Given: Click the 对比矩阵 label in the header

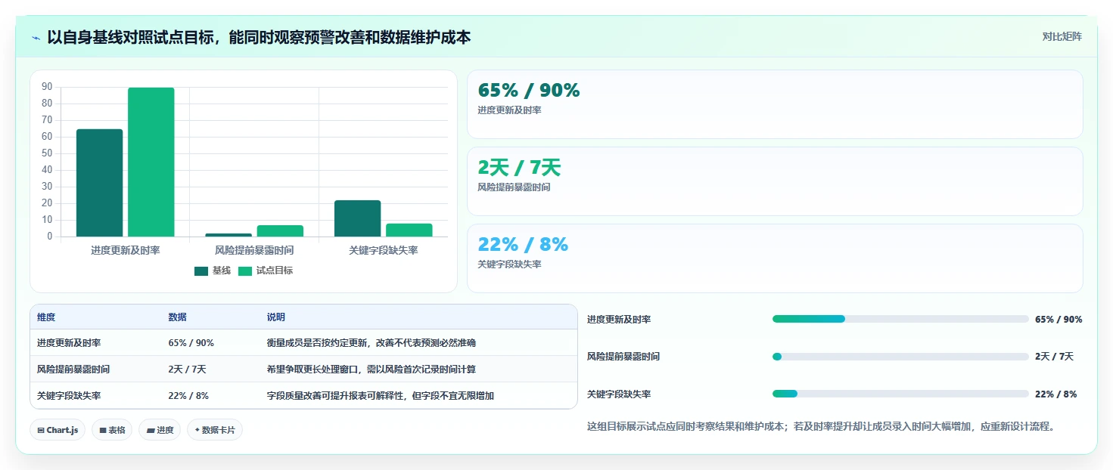Looking at the screenshot, I should point(1062,36).
